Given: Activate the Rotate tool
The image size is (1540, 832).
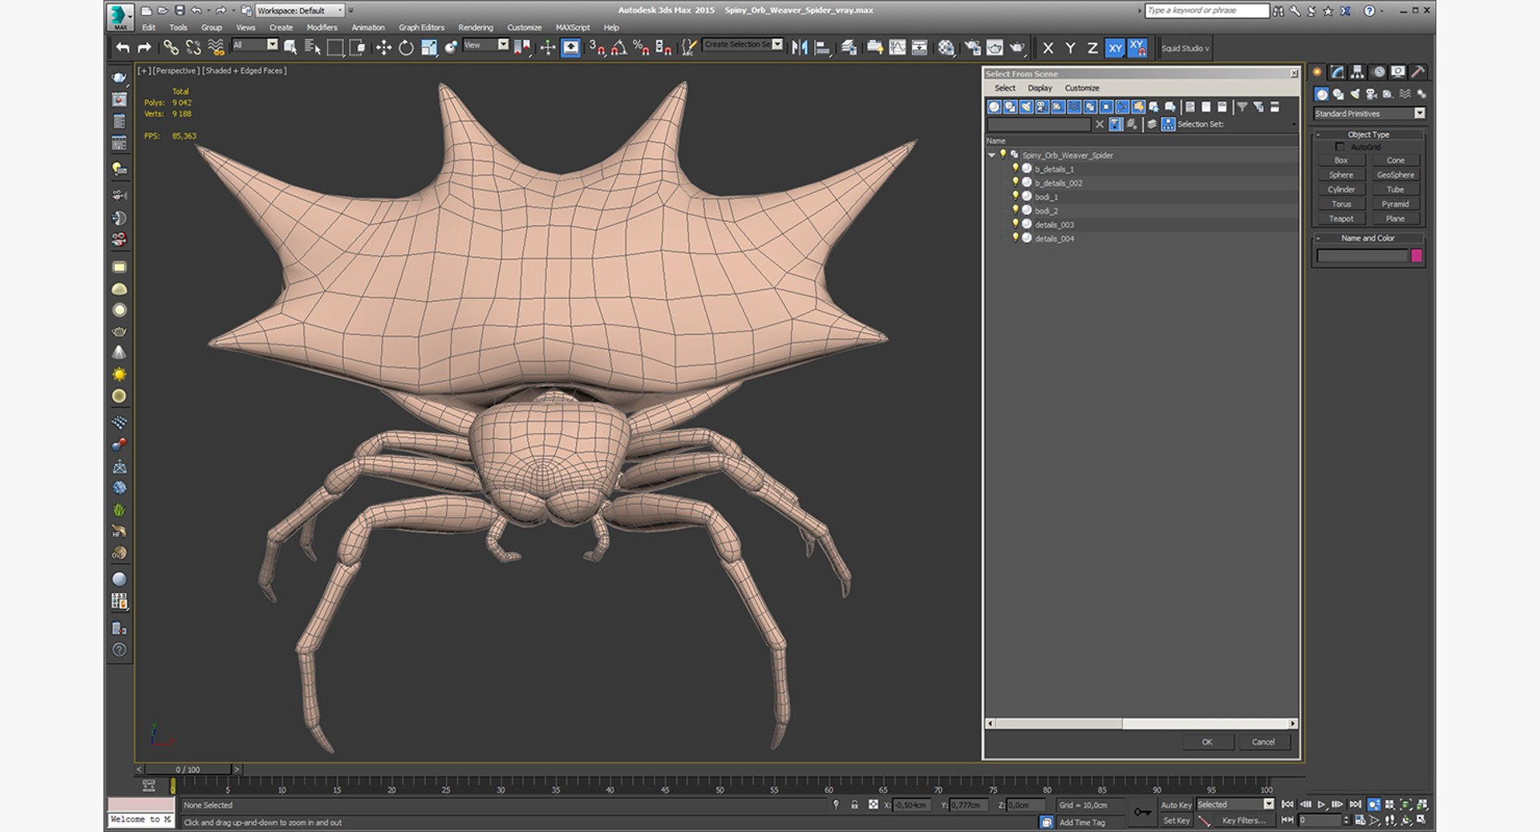Looking at the screenshot, I should click(x=406, y=48).
